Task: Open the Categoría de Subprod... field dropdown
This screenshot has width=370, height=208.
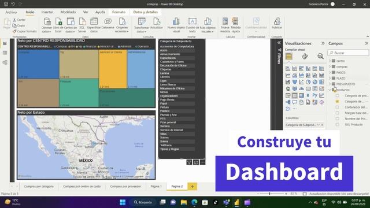Action: tap(318, 125)
